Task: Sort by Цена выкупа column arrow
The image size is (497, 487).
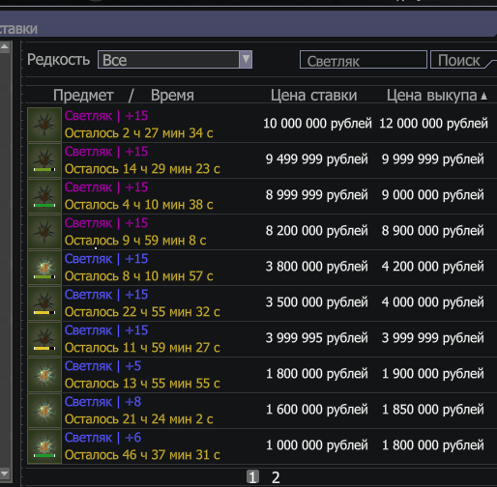Action: pos(483,96)
